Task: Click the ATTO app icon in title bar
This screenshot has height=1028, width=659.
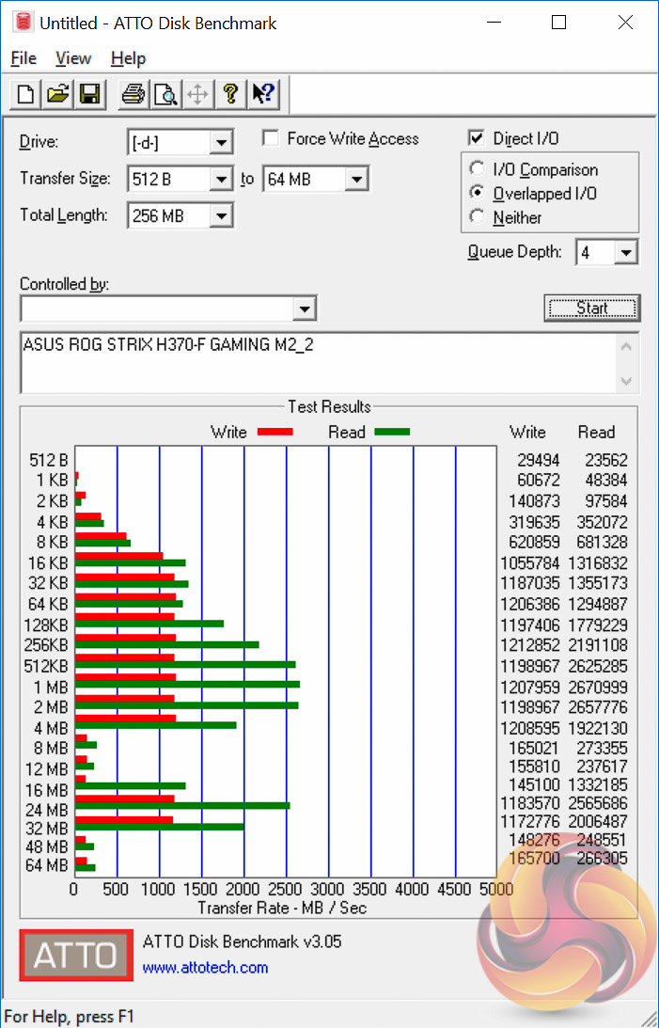Action: [24, 23]
